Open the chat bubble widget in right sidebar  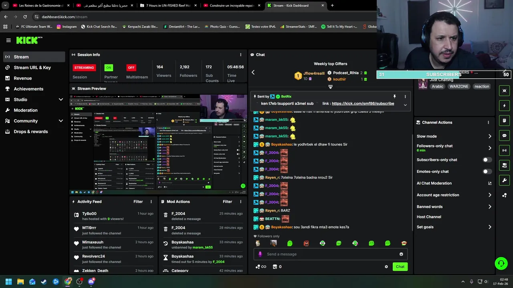(505, 136)
